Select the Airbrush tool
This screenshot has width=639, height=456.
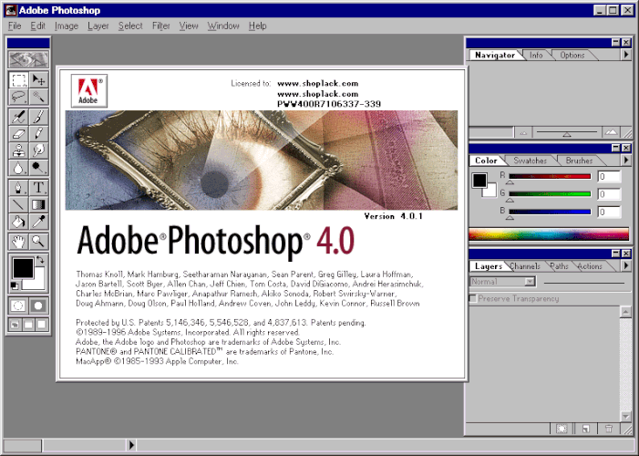(x=18, y=117)
